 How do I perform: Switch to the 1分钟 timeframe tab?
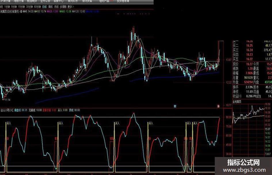point(7,7)
